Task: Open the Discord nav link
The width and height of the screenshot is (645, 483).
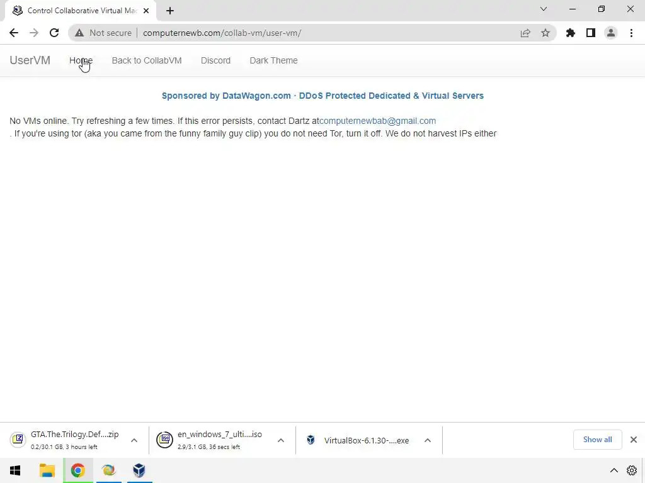Action: (215, 60)
